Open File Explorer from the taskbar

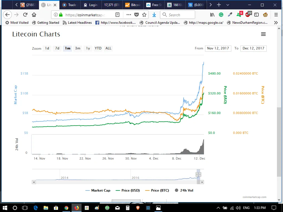click(x=46, y=208)
